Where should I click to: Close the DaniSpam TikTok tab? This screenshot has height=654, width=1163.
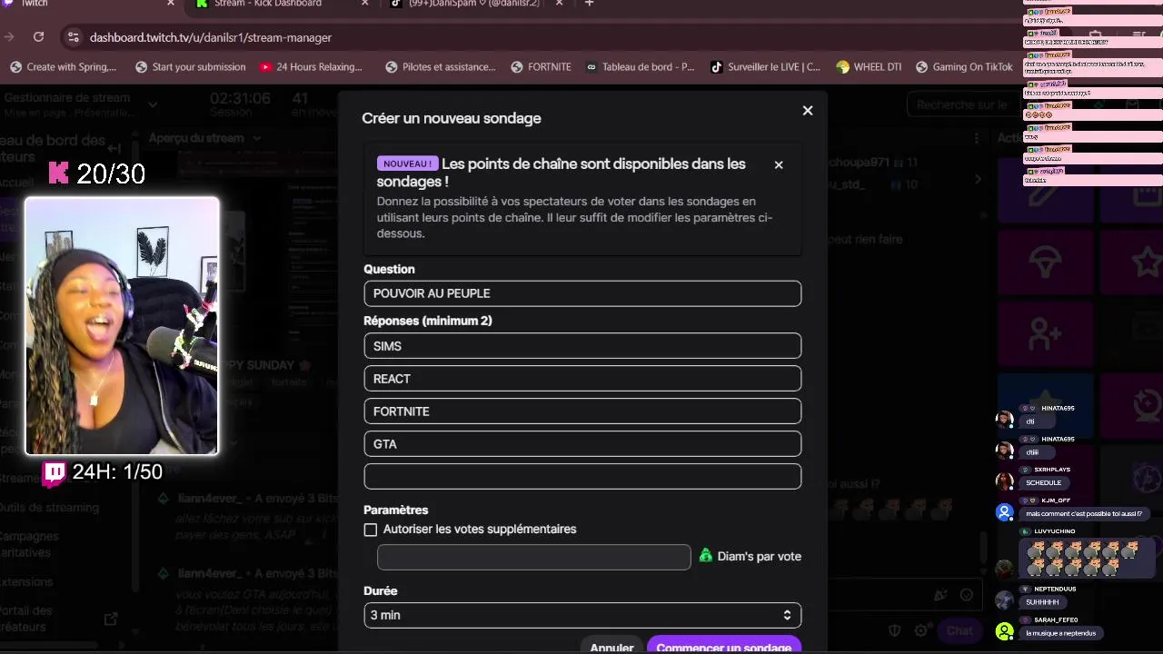[560, 4]
